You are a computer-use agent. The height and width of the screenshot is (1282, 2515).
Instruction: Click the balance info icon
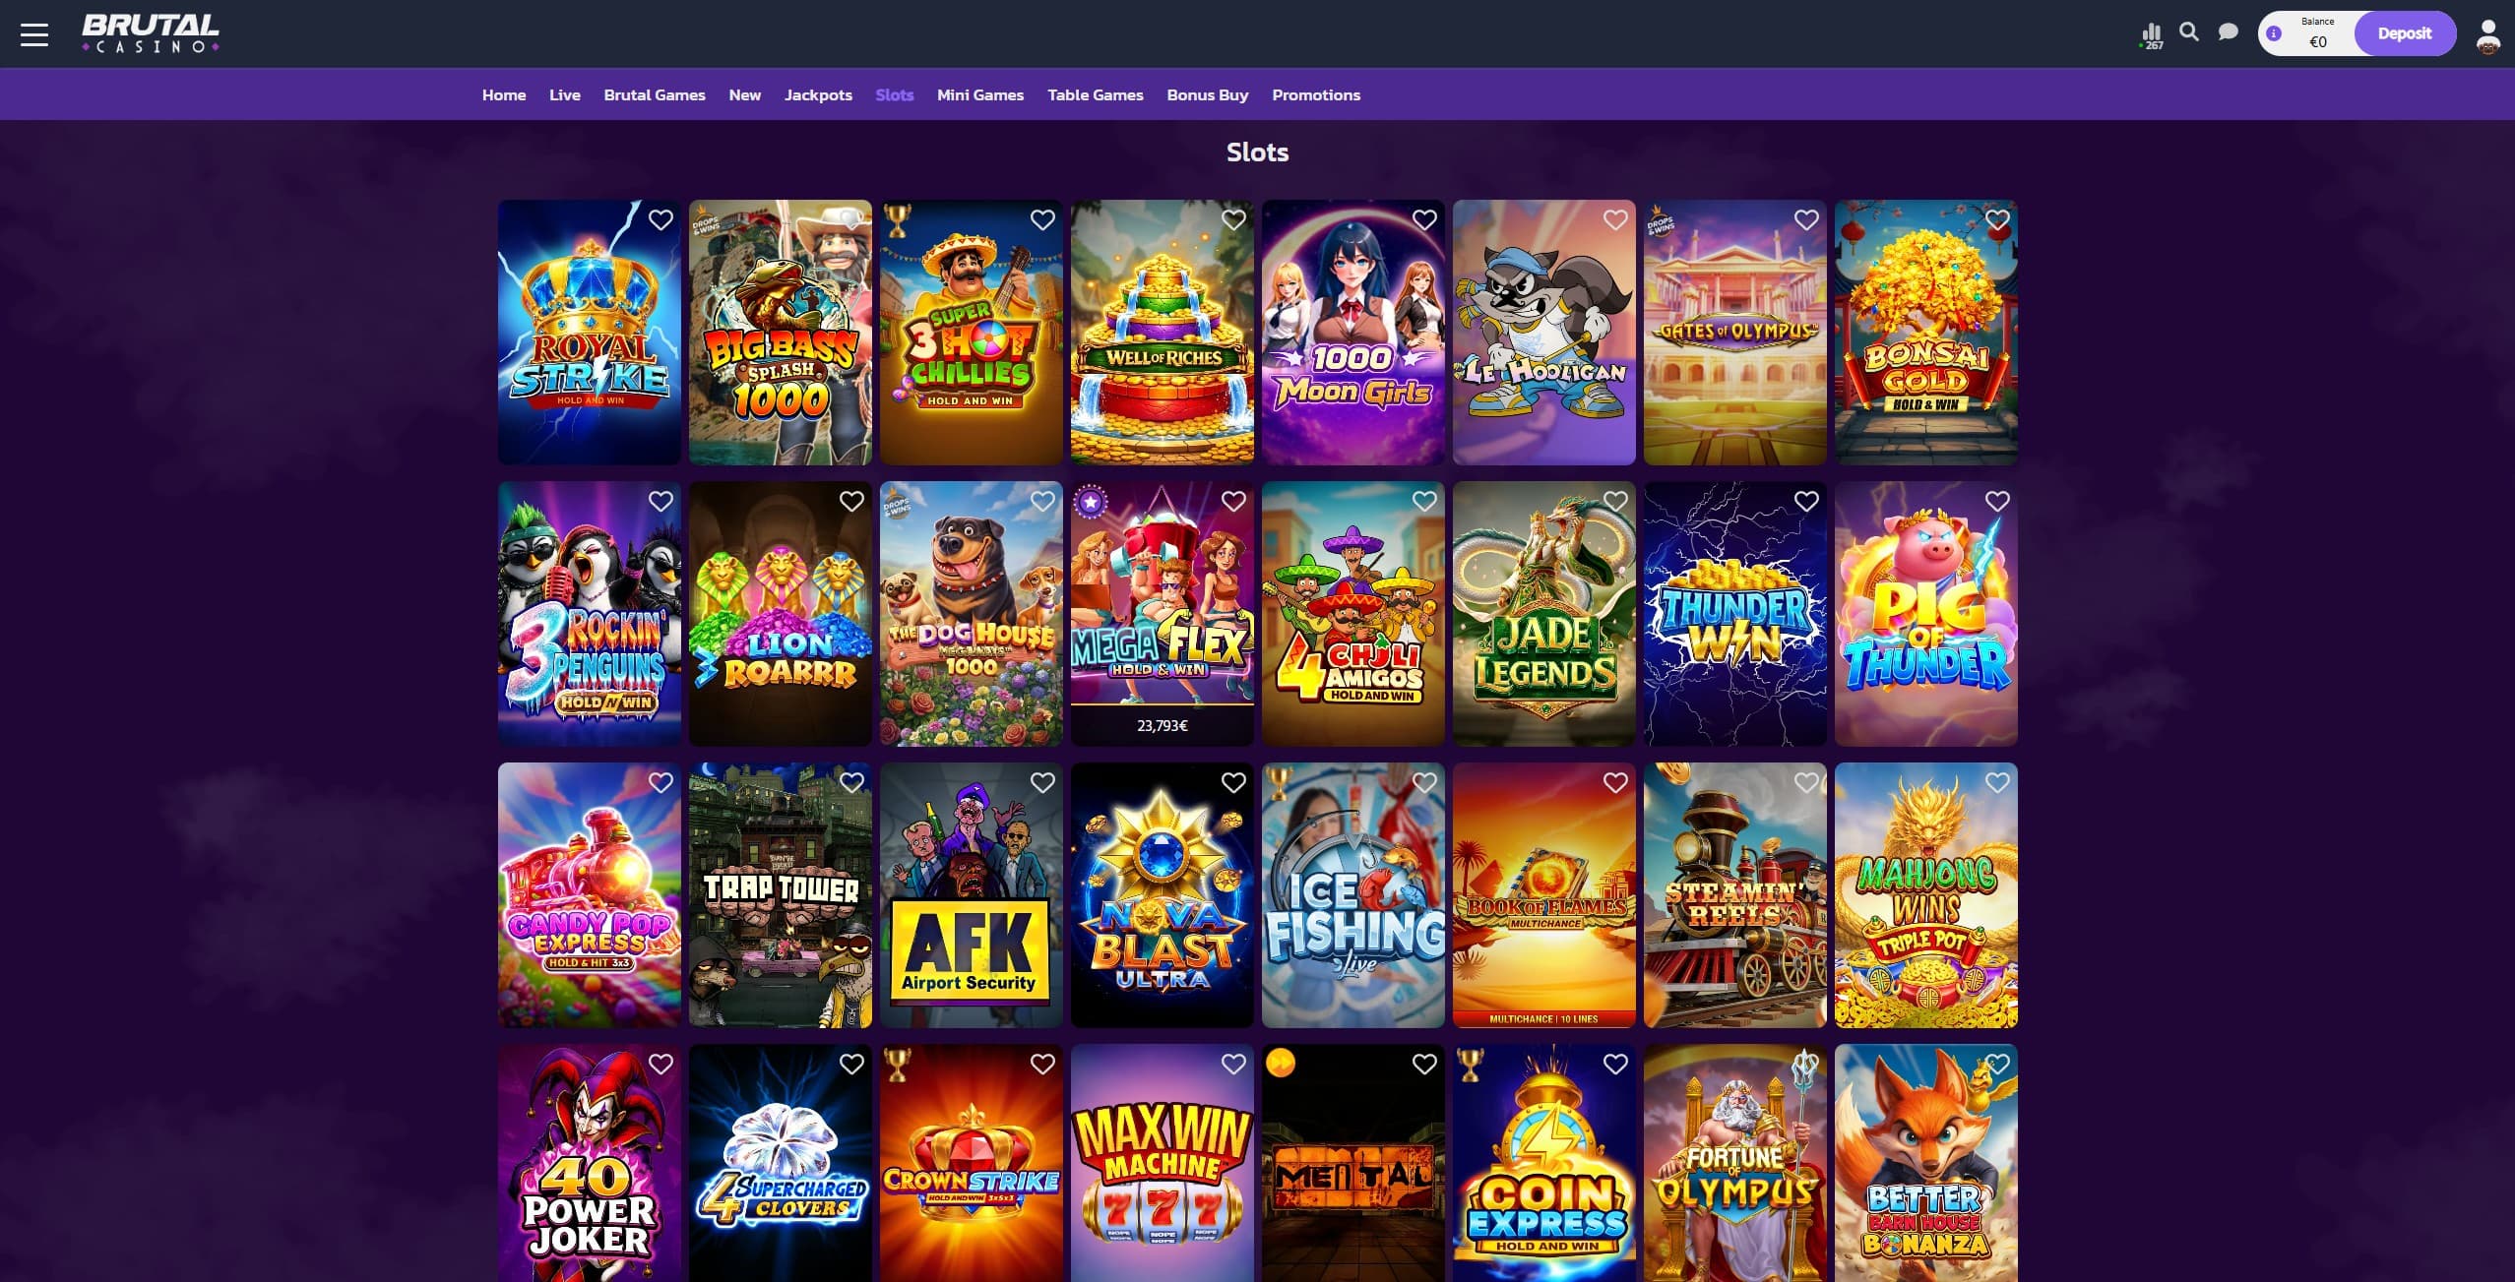click(x=2274, y=33)
